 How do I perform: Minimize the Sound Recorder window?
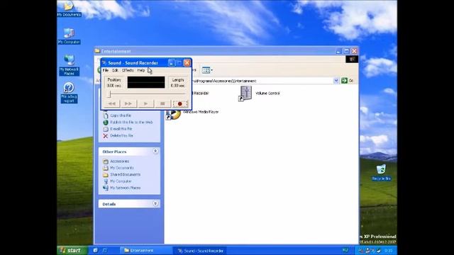pyautogui.click(x=172, y=63)
